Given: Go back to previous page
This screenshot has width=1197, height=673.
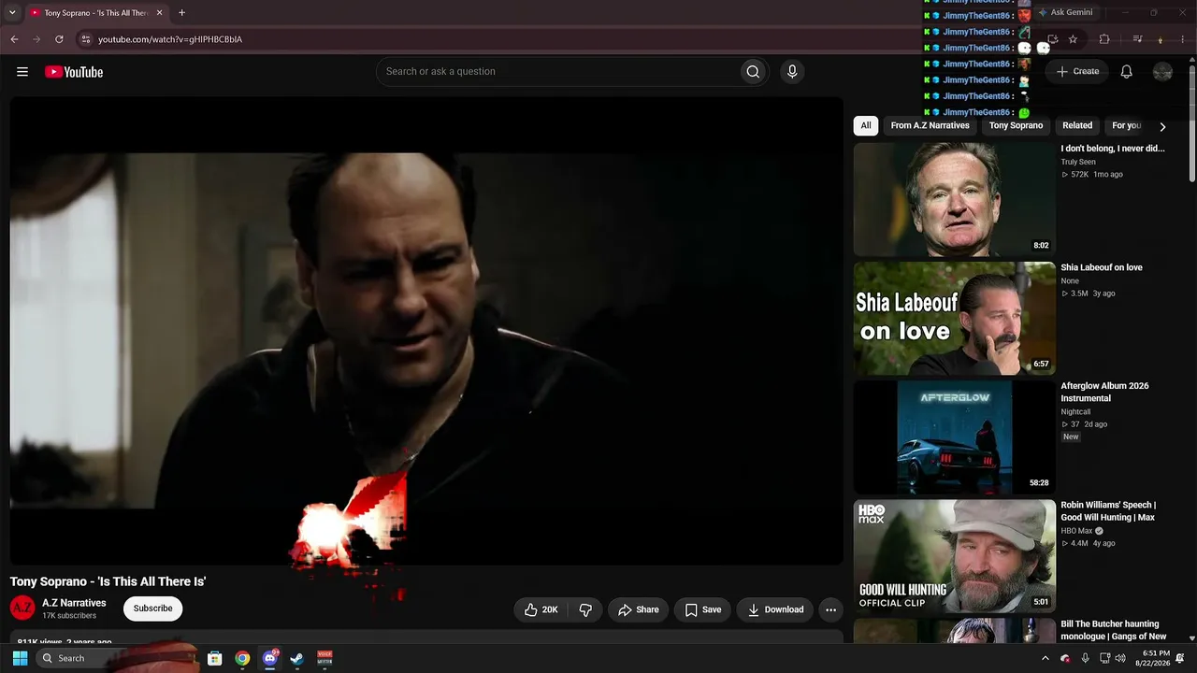Looking at the screenshot, I should pos(14,39).
